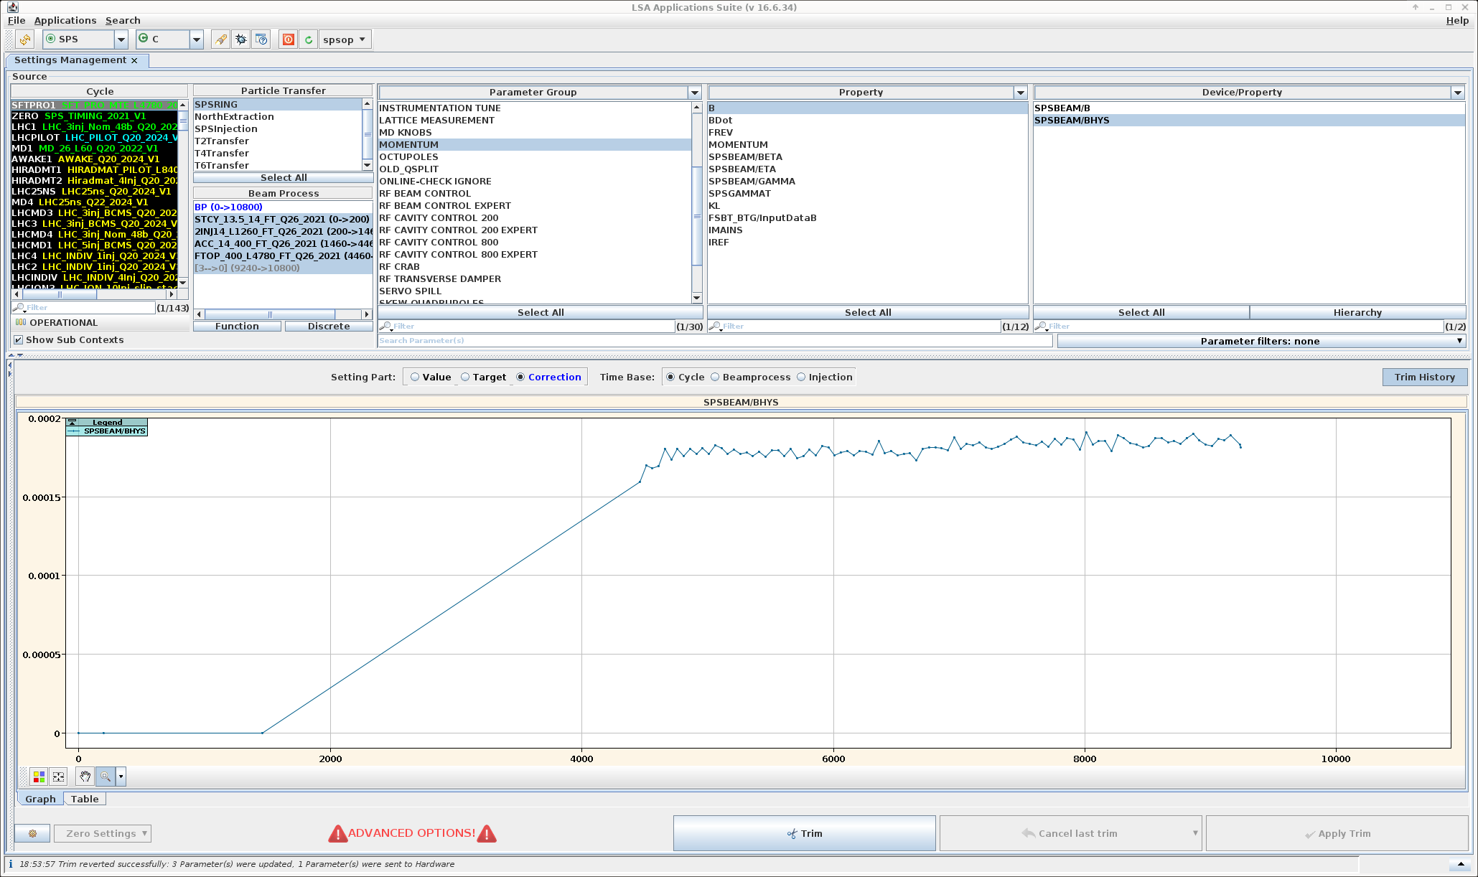The image size is (1478, 877).
Task: Click the bug debug icon
Action: click(x=241, y=39)
